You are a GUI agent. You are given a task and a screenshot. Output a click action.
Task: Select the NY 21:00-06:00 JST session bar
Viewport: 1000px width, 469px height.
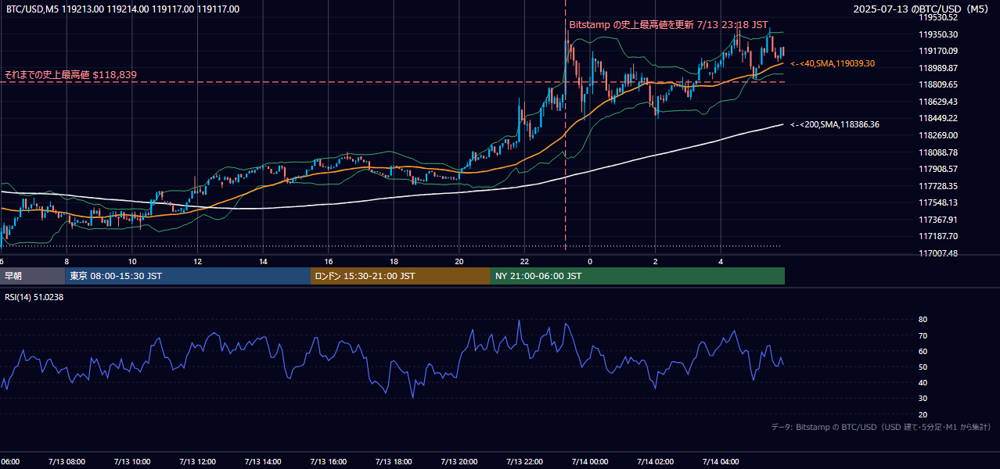click(638, 276)
